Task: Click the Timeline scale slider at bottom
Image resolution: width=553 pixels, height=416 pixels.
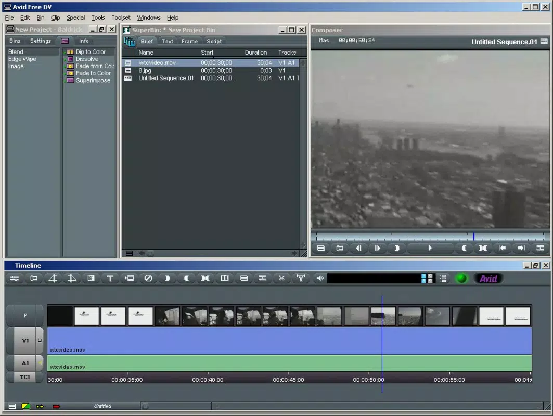Action: click(145, 406)
